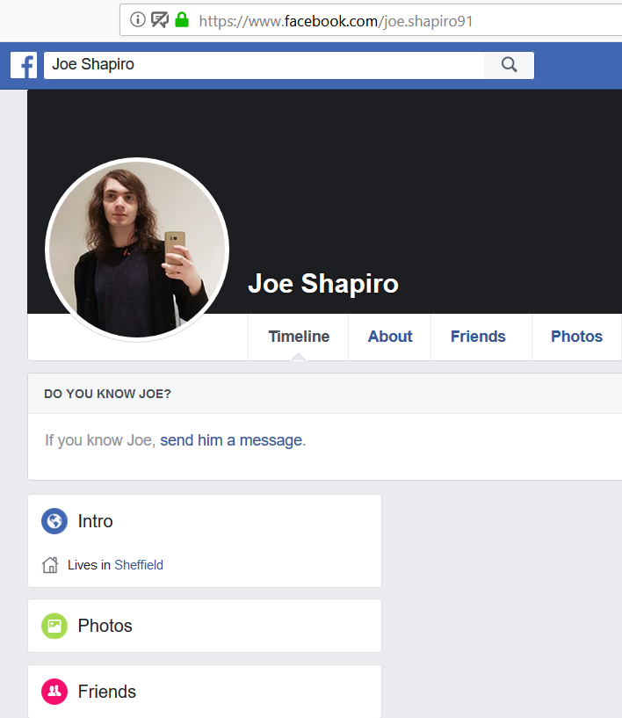The image size is (622, 718).
Task: Focus the Facebook search field
Action: point(264,65)
